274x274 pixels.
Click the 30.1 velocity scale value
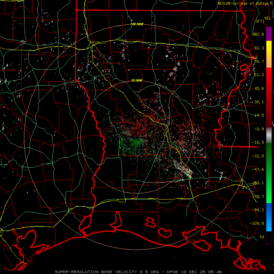[x=259, y=102]
